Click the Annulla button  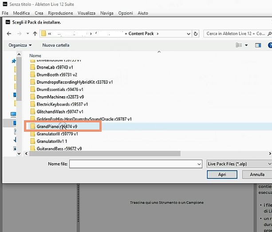[x=257, y=175]
